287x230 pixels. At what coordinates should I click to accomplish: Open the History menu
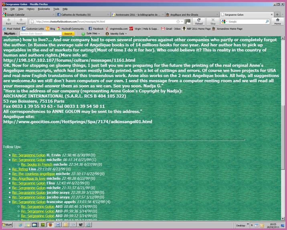click(x=30, y=9)
